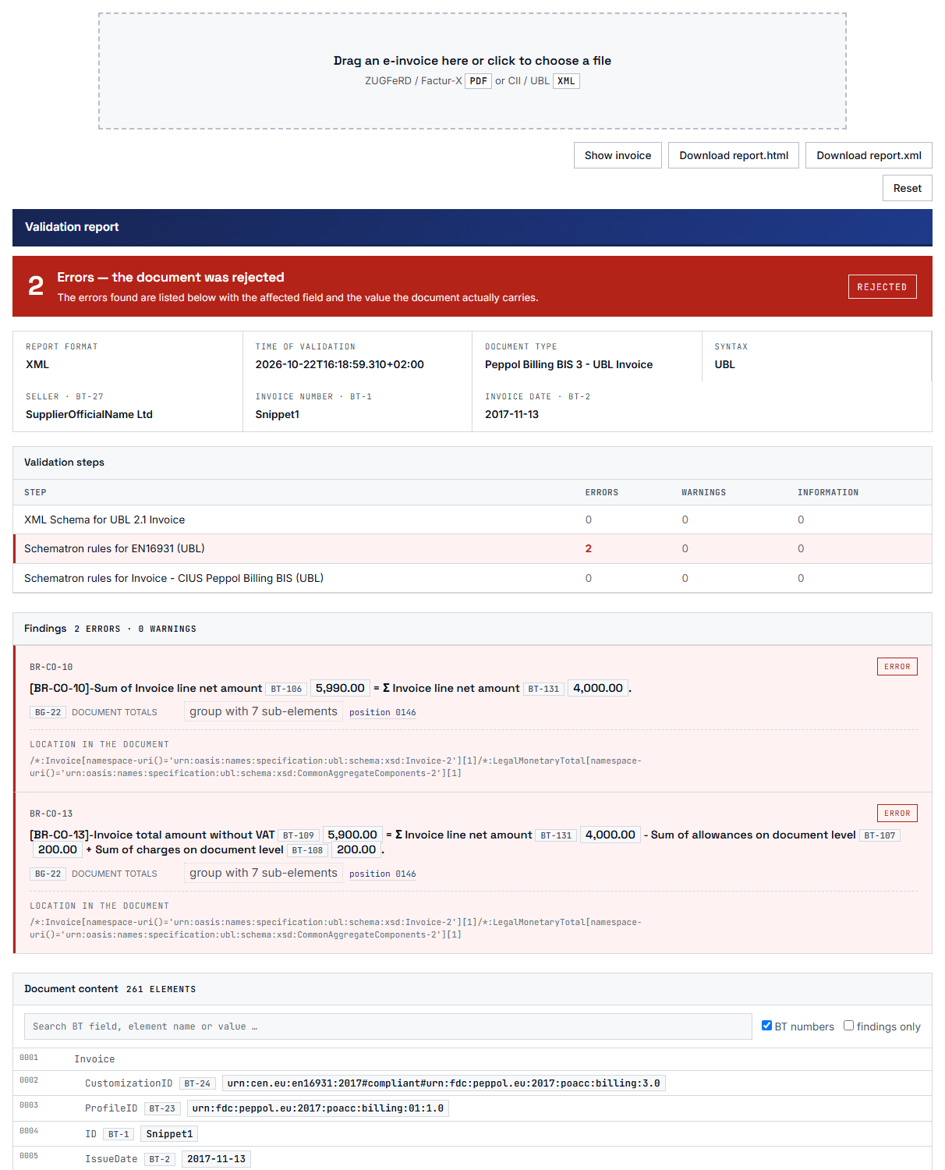Click the 5,990.00 amount value
945x1170 pixels.
[340, 688]
